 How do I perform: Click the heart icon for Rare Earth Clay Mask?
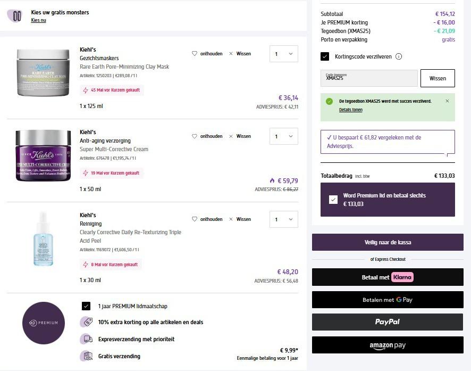[195, 54]
